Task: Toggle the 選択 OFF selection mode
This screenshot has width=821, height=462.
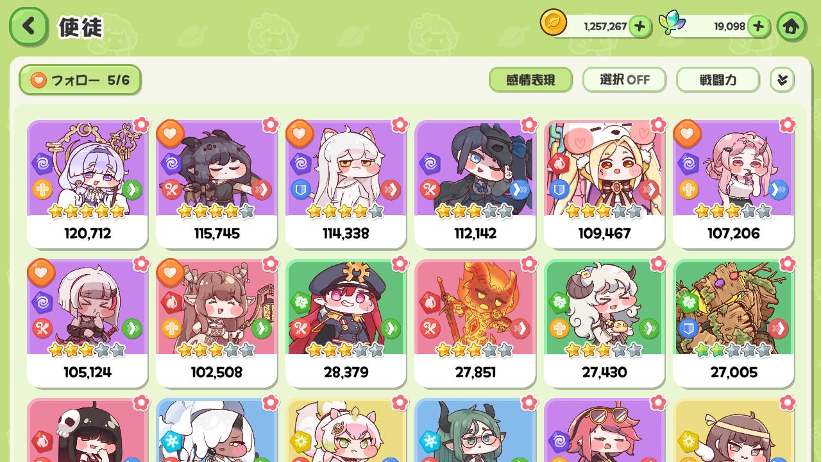Action: click(x=624, y=80)
